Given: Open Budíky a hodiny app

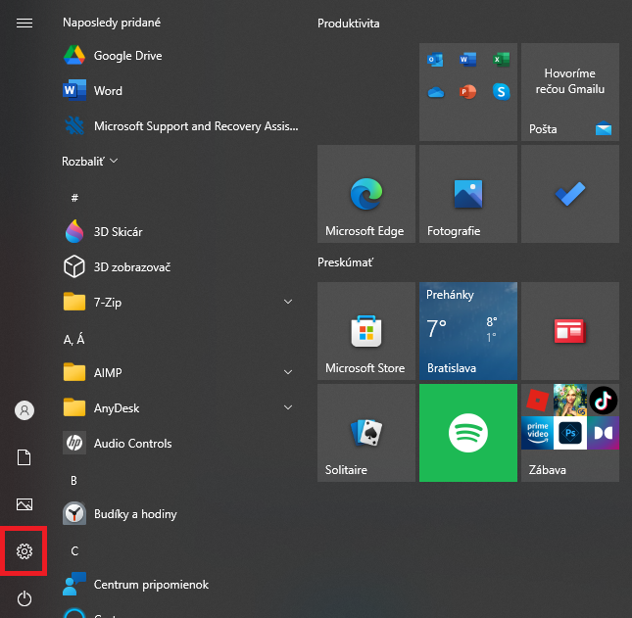Looking at the screenshot, I should click(179, 513).
